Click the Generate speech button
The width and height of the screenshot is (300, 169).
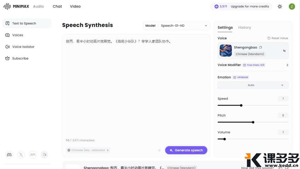point(186,150)
